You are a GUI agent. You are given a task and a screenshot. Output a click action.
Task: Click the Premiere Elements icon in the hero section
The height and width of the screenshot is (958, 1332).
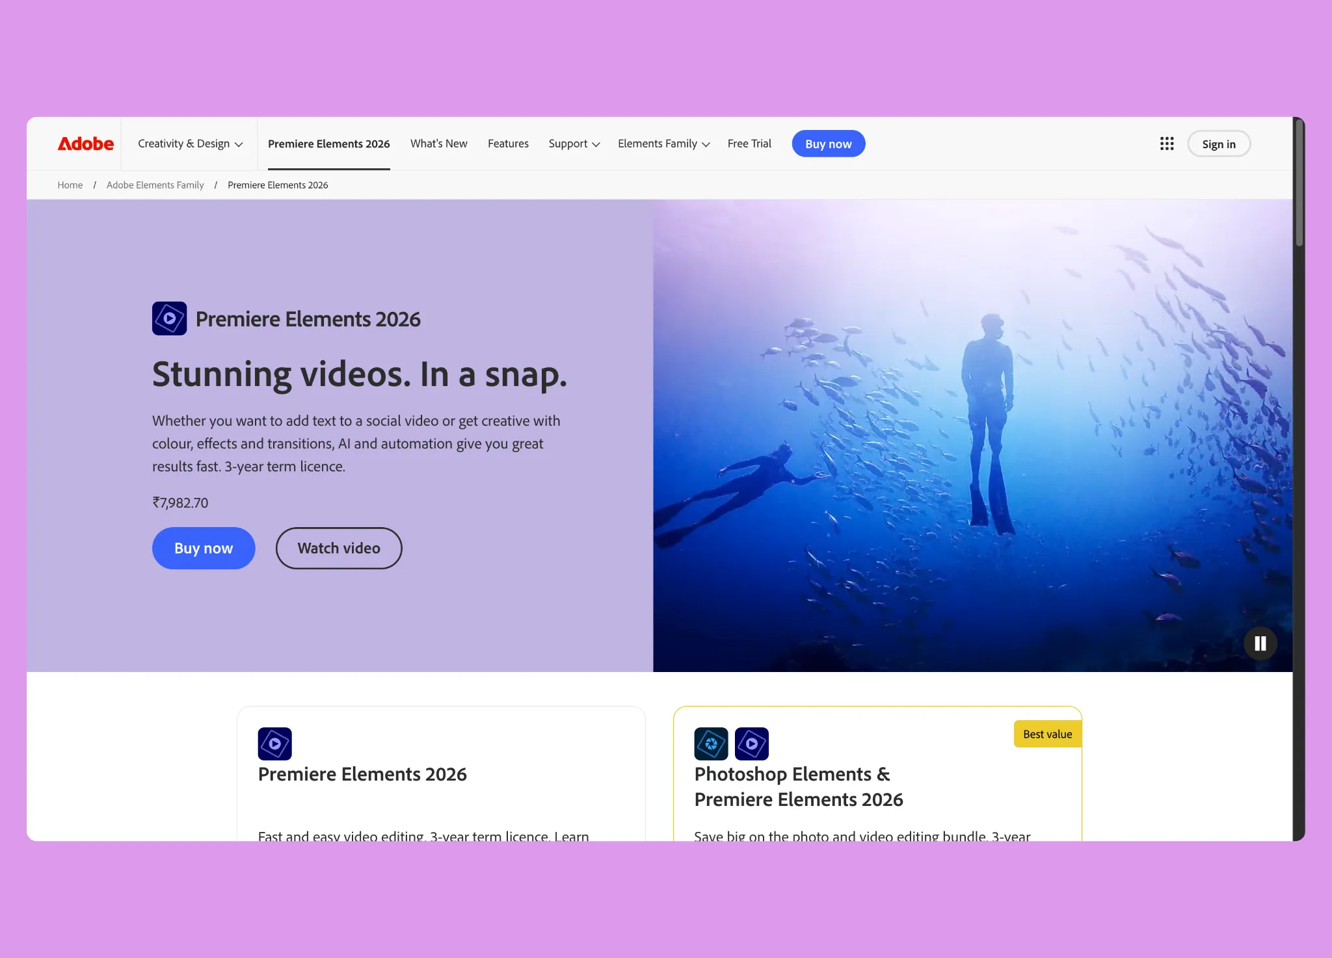click(169, 318)
